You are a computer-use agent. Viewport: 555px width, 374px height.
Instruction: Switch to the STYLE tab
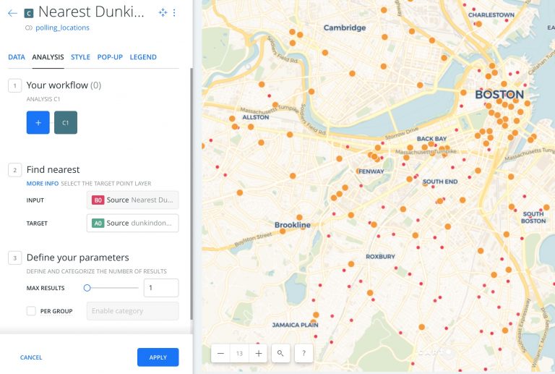80,57
